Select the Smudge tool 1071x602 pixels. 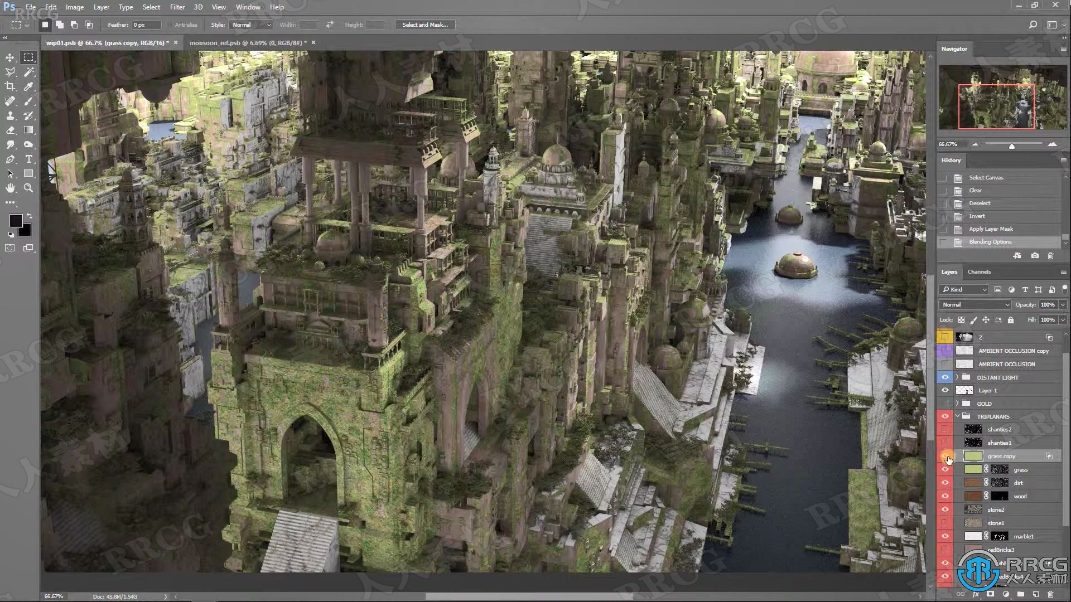point(10,144)
